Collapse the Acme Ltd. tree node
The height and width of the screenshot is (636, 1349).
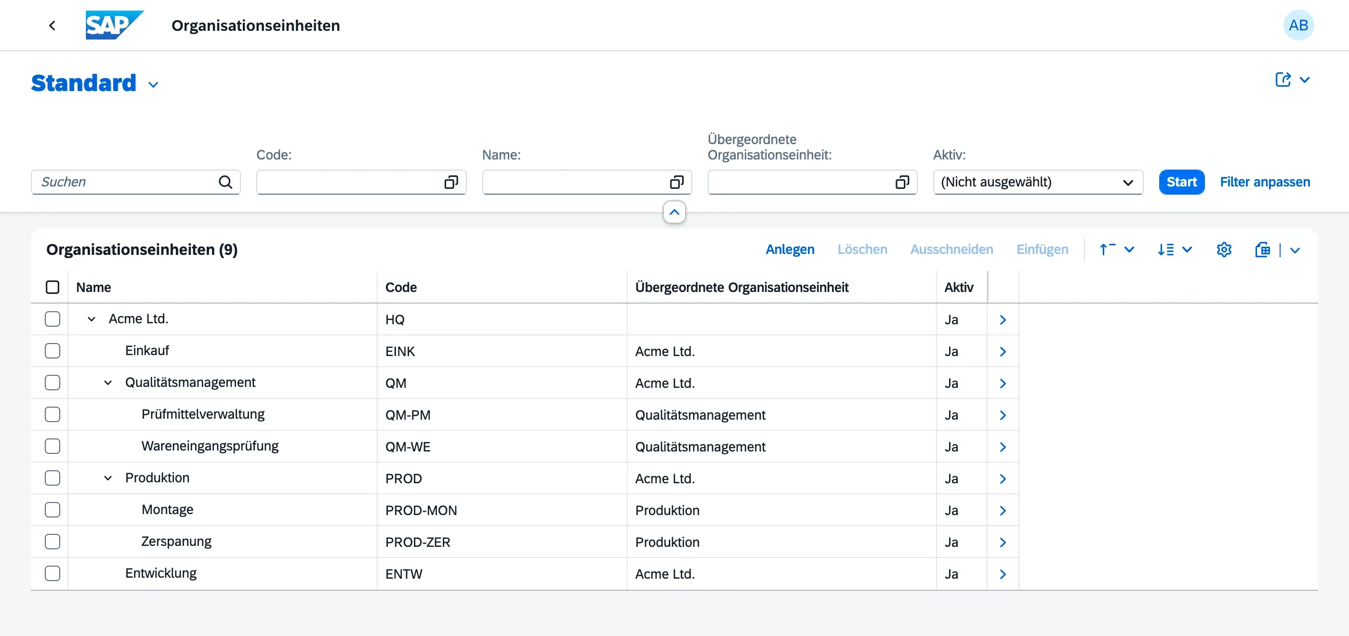tap(91, 319)
